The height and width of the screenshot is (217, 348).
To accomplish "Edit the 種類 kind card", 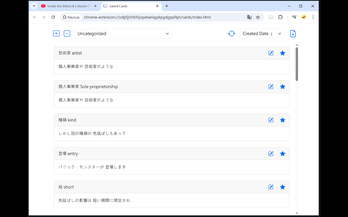I will [271, 120].
